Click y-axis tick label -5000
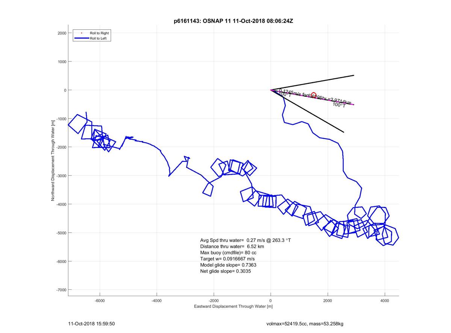The height and width of the screenshot is (333, 451). pyautogui.click(x=61, y=233)
